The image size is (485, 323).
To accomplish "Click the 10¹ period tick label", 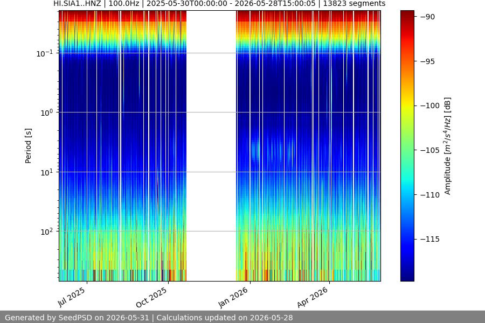I will [47, 172].
